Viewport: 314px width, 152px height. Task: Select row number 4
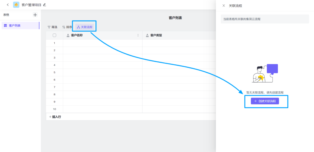[54, 65]
